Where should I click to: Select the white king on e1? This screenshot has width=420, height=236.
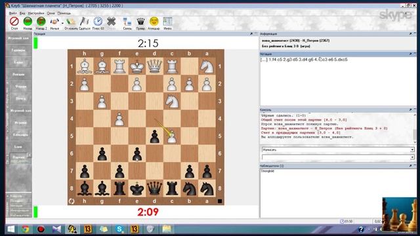(137, 66)
